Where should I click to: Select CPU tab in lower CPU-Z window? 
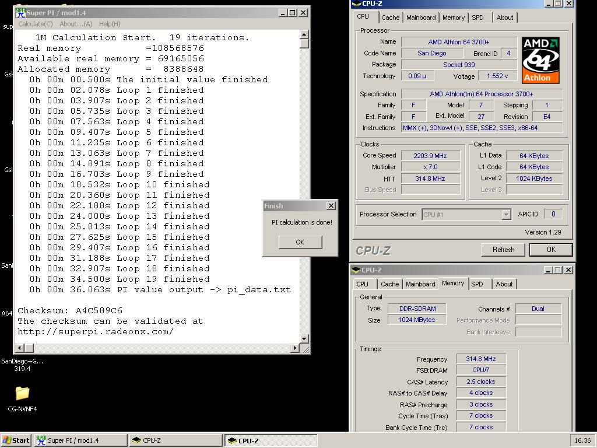(363, 284)
